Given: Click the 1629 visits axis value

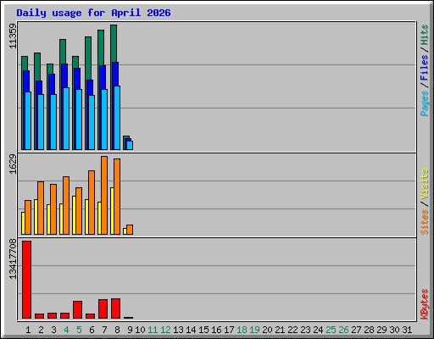Looking at the screenshot, I should 13,164.
